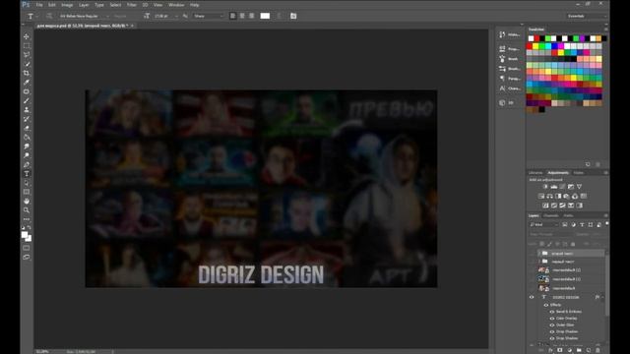Open the History collapsed panel

pos(510,35)
